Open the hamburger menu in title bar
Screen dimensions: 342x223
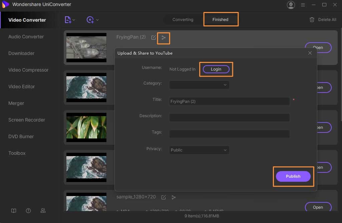[303, 5]
